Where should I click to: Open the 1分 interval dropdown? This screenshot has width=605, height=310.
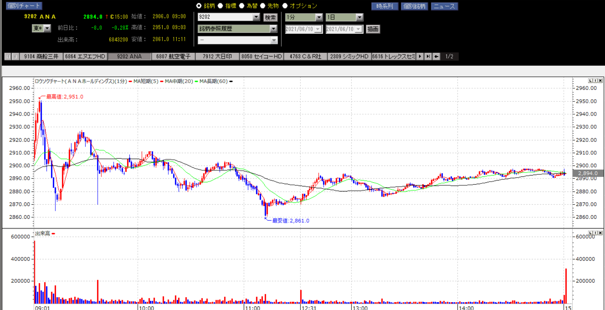[x=319, y=17]
